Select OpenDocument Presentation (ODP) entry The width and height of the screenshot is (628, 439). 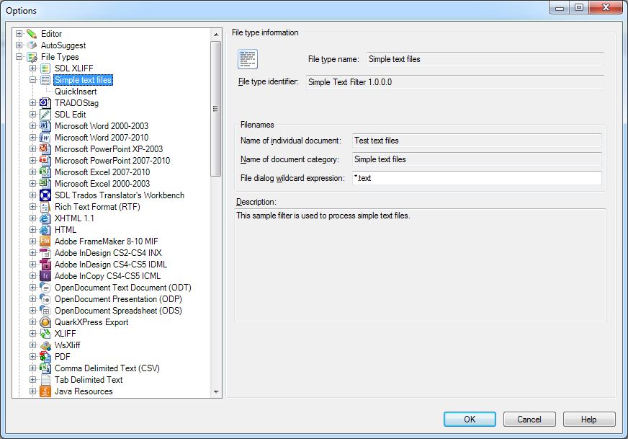[118, 299]
